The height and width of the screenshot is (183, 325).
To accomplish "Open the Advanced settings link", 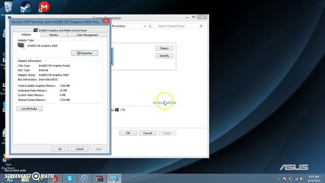I will tap(165, 103).
